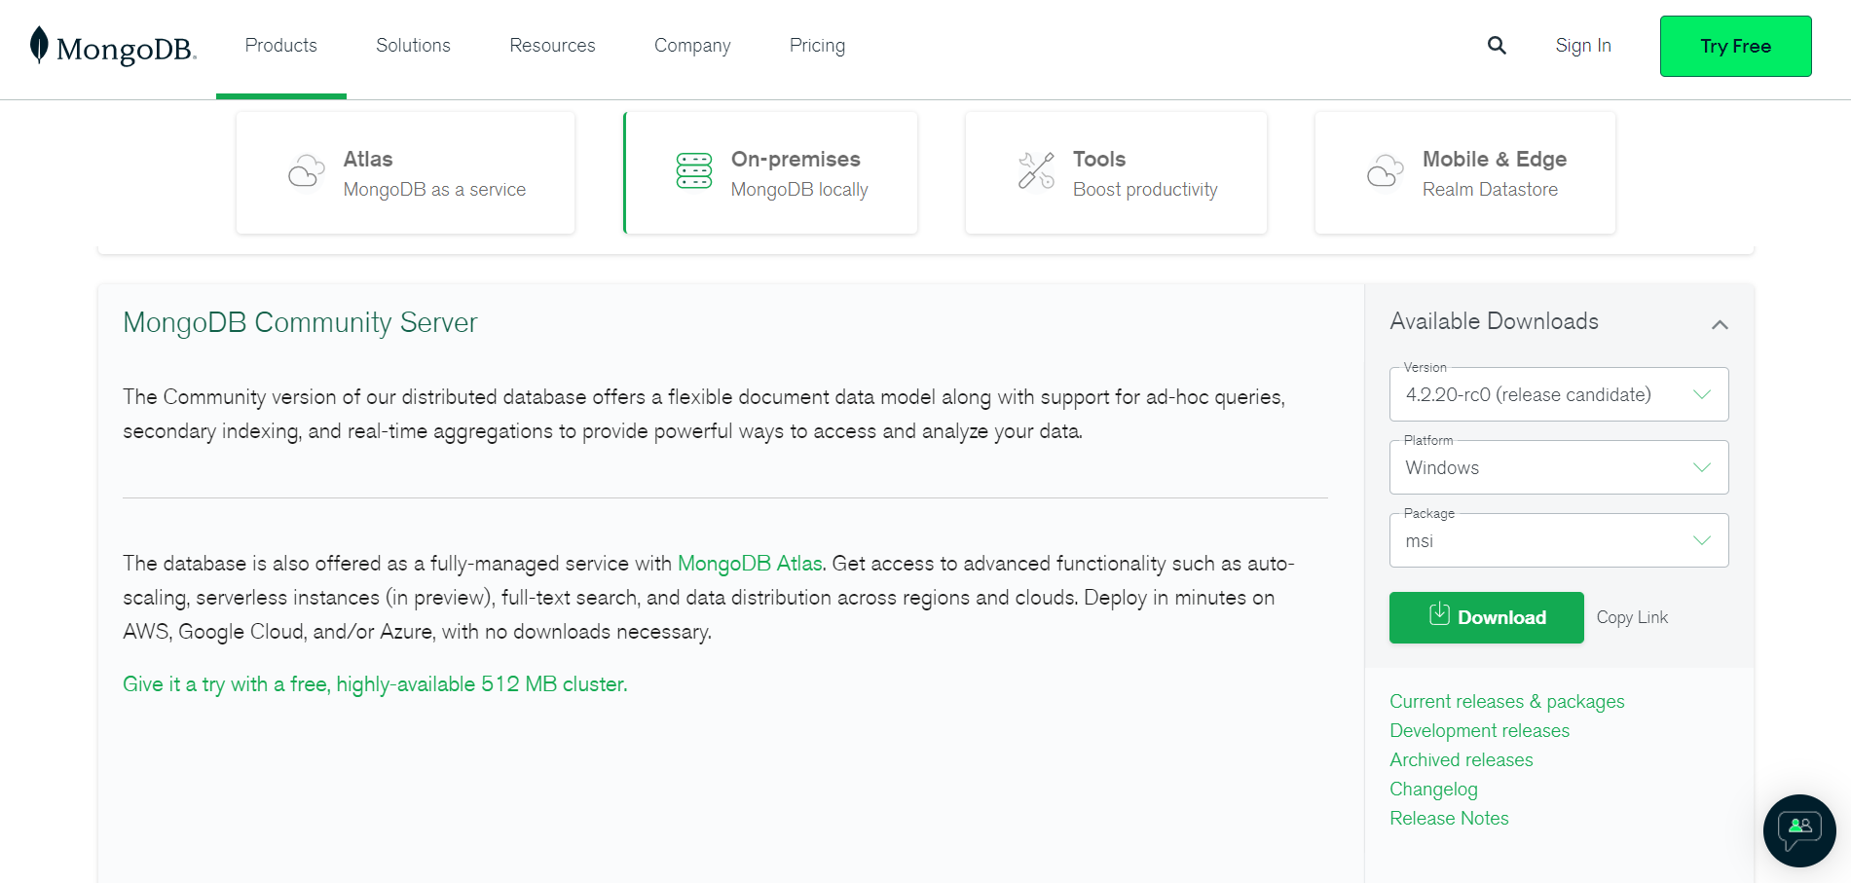Viewport: 1851px width, 883px height.
Task: Go to the Pricing page
Action: pyautogui.click(x=817, y=46)
